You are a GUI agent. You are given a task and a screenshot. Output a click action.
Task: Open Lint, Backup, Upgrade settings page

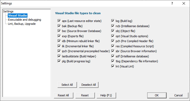pos(22,24)
